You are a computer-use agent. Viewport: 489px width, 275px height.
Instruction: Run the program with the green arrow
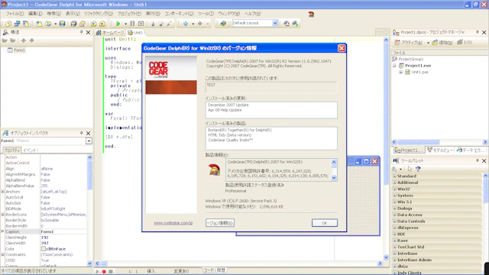point(118,24)
